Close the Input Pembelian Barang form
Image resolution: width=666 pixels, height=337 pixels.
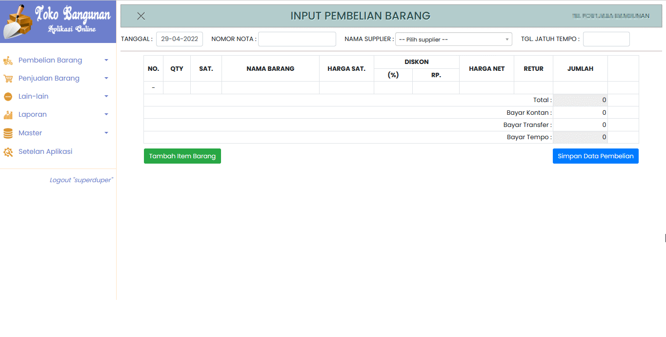141,16
